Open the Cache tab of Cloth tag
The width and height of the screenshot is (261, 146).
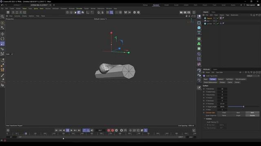click(230, 82)
